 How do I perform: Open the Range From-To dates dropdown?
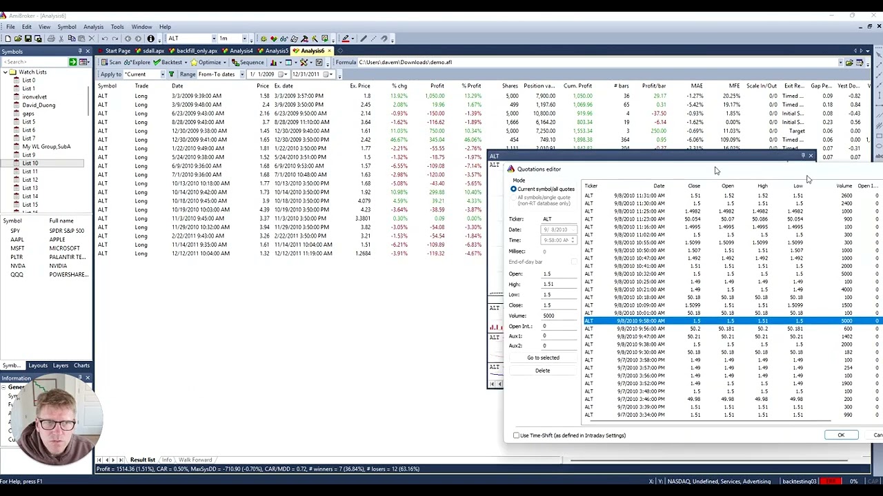[x=241, y=74]
